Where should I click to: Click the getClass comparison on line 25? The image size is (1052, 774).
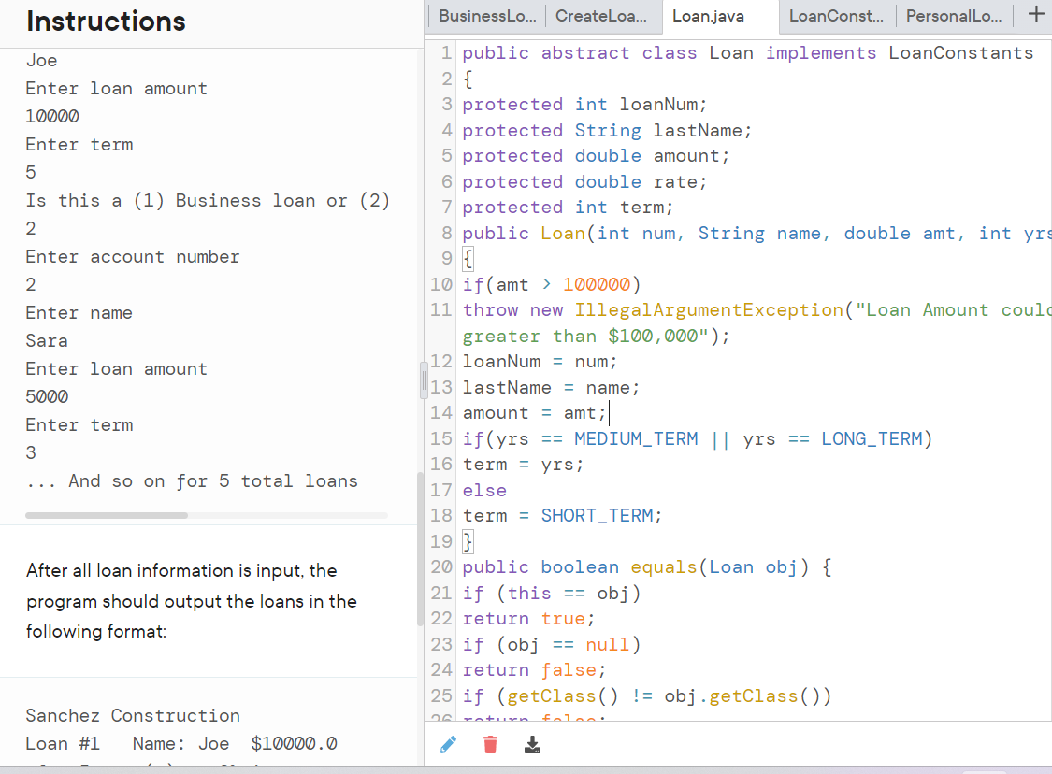647,696
